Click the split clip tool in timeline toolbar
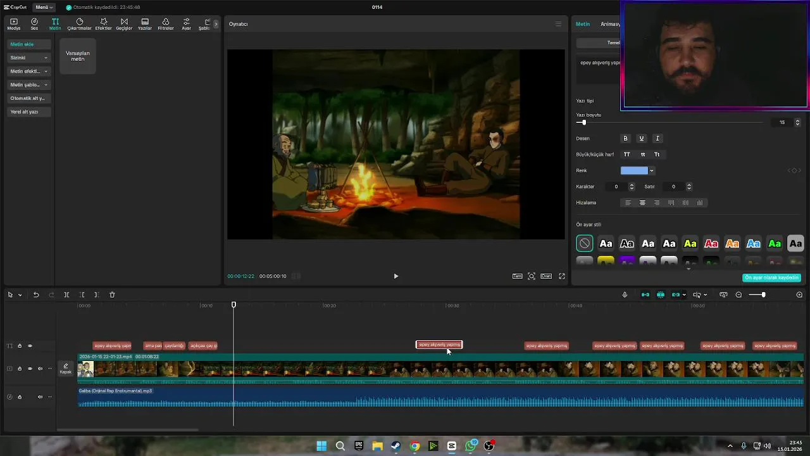 66,294
